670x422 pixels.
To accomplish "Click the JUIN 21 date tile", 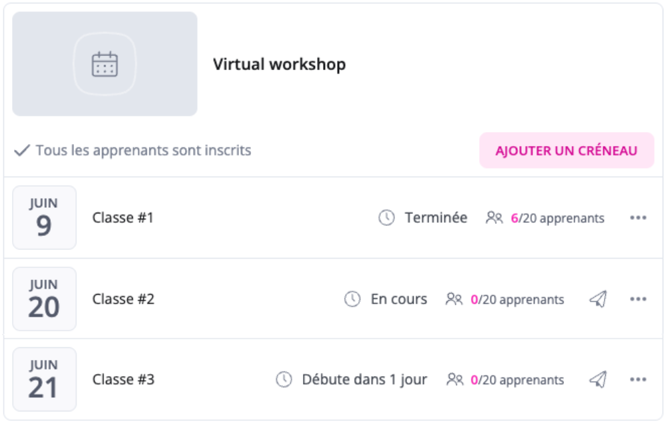I will [x=45, y=379].
